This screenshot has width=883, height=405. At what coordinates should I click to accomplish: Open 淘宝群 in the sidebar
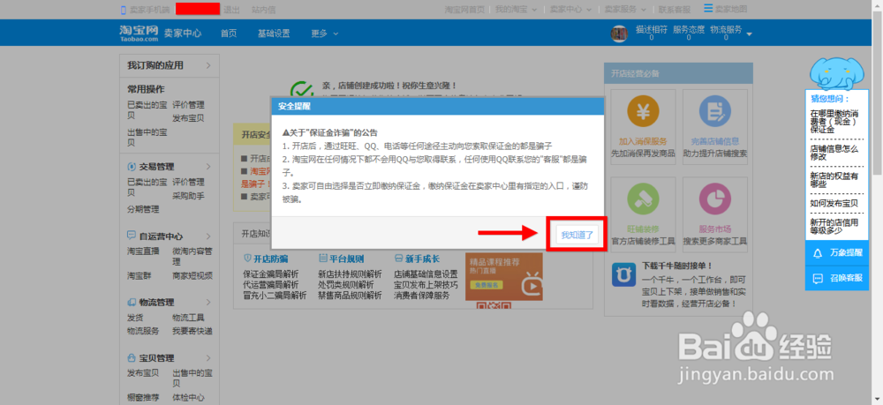coord(140,275)
